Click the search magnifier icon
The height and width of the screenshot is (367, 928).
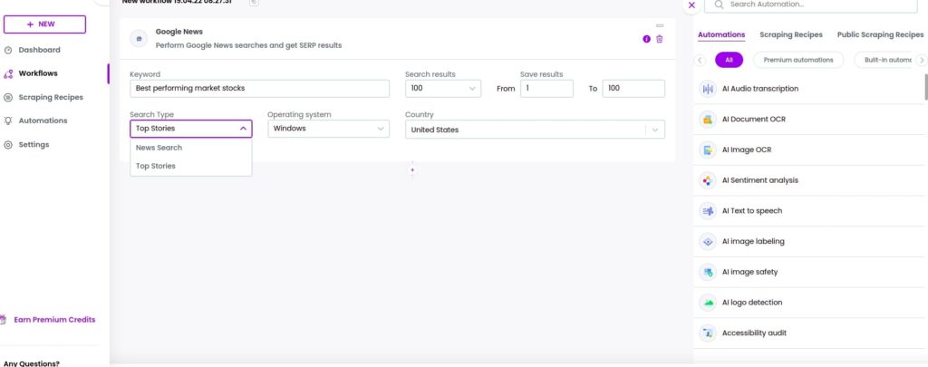(719, 5)
